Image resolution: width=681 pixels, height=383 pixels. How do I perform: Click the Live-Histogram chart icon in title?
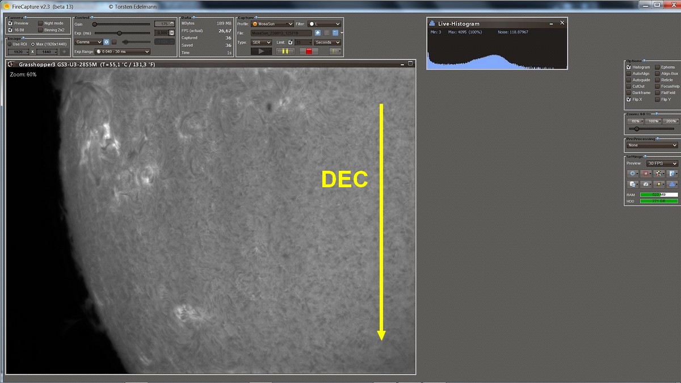pyautogui.click(x=432, y=23)
